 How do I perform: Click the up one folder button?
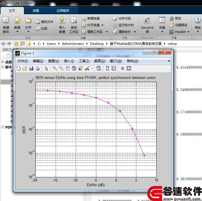tap(16, 44)
